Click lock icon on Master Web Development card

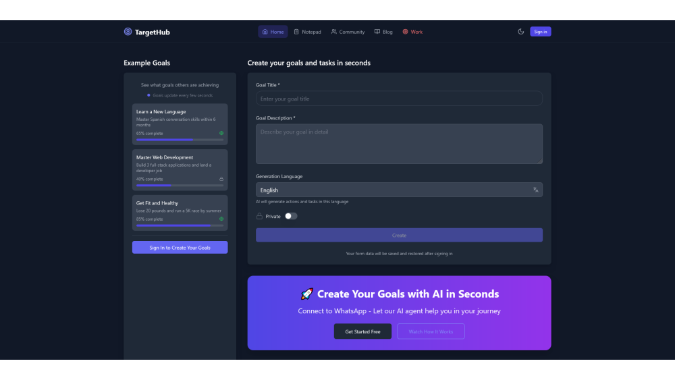click(x=221, y=179)
